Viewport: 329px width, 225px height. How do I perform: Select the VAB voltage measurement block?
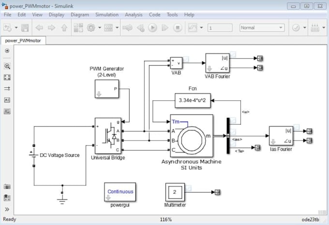tap(176, 63)
